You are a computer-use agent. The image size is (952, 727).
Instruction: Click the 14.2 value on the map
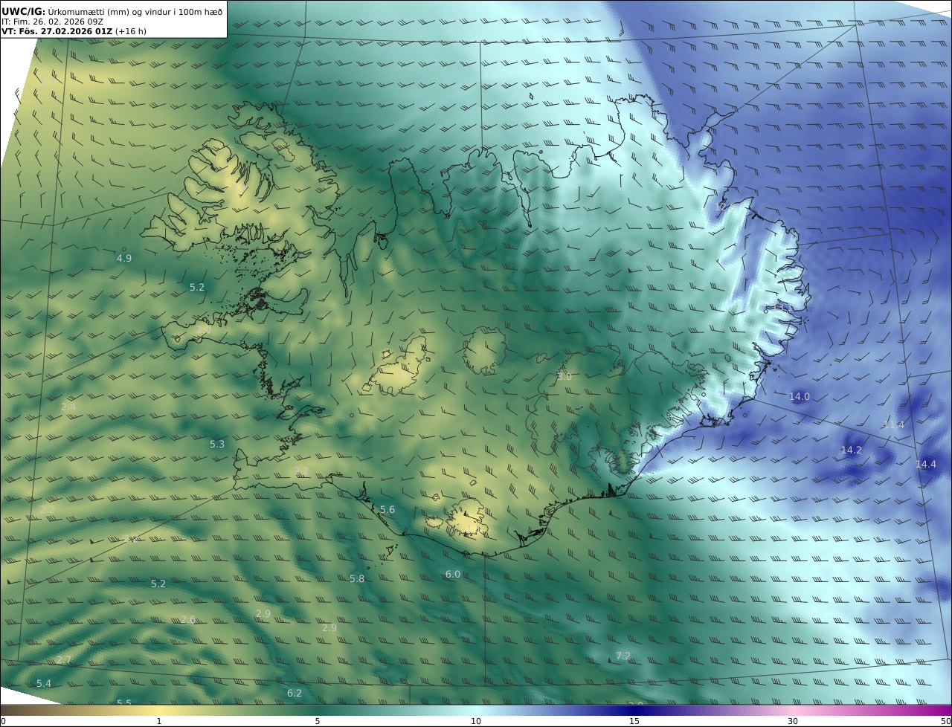(851, 450)
